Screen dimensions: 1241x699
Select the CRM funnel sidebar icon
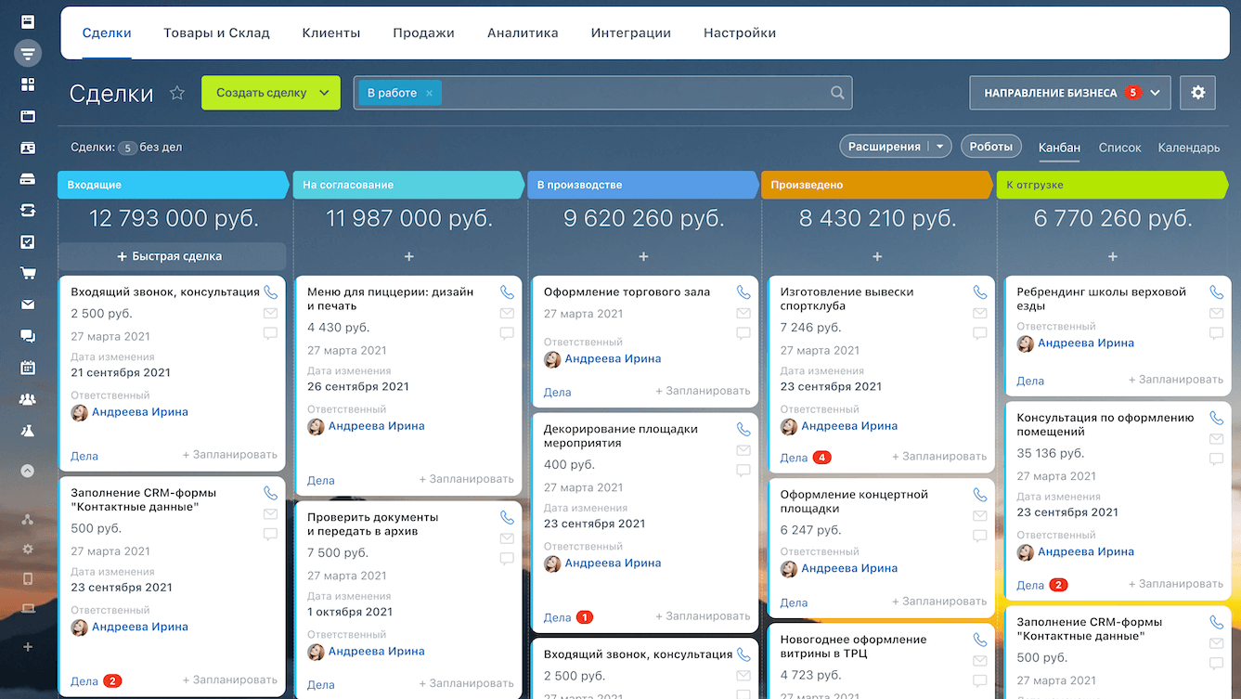click(x=28, y=53)
